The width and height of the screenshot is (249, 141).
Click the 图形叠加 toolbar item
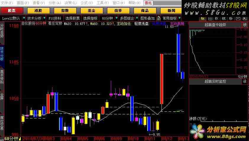coord(147,18)
